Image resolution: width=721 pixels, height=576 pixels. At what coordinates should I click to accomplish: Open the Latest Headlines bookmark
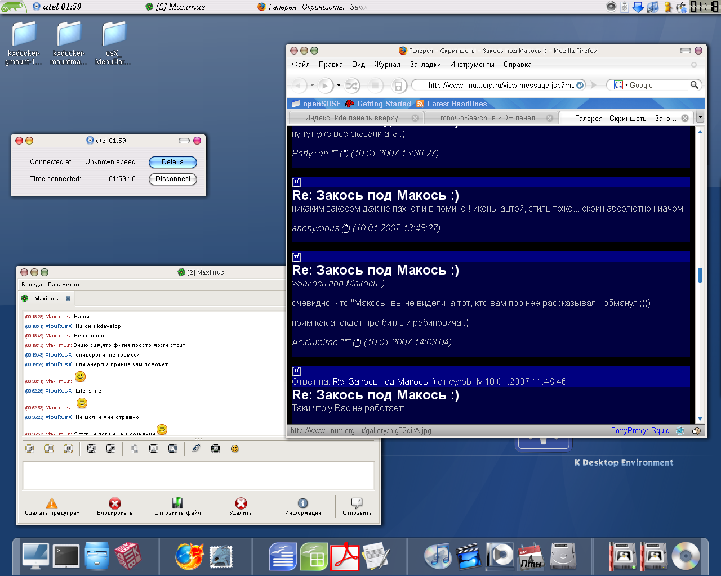[x=456, y=104]
